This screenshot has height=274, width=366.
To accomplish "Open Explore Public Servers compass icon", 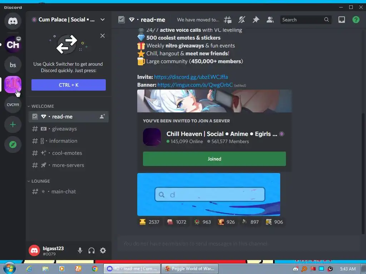I will pyautogui.click(x=13, y=144).
